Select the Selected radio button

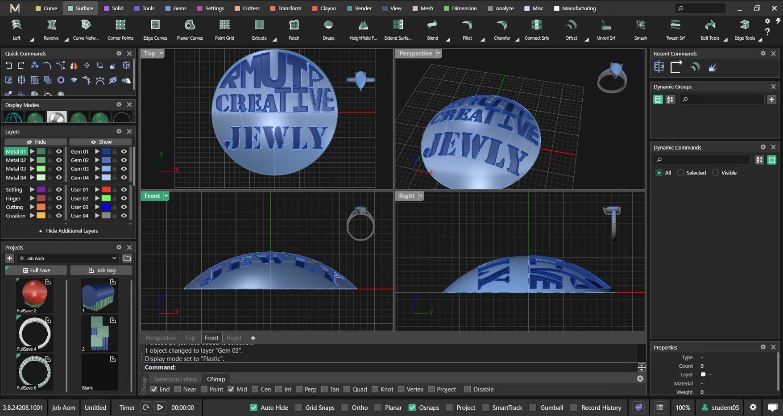(680, 173)
